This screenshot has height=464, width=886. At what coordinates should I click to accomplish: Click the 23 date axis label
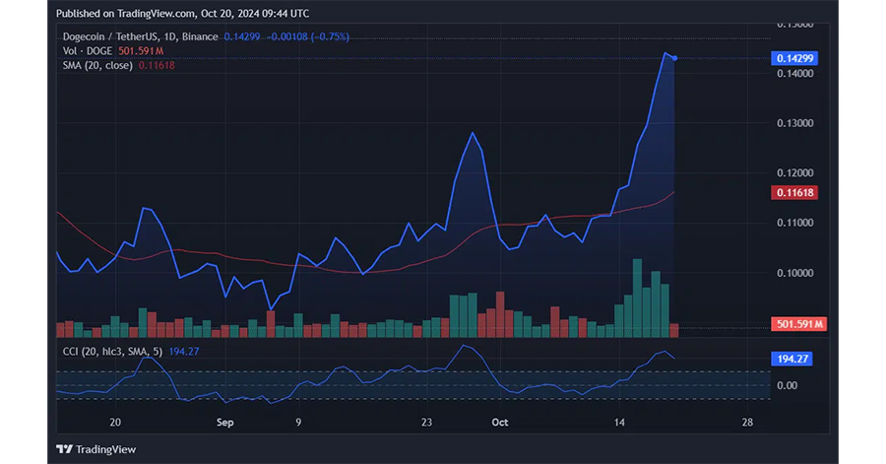[426, 423]
